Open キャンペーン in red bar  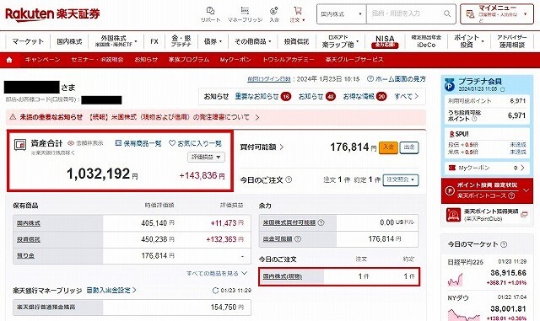[42, 60]
